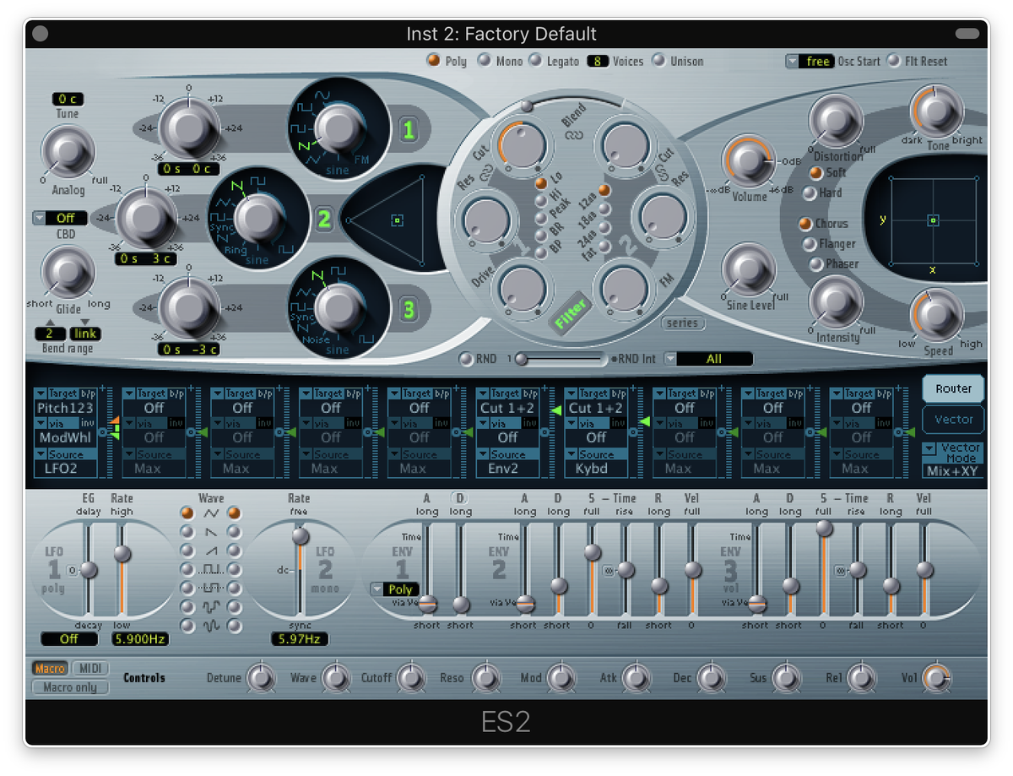Select Hard distortion type

coord(810,193)
